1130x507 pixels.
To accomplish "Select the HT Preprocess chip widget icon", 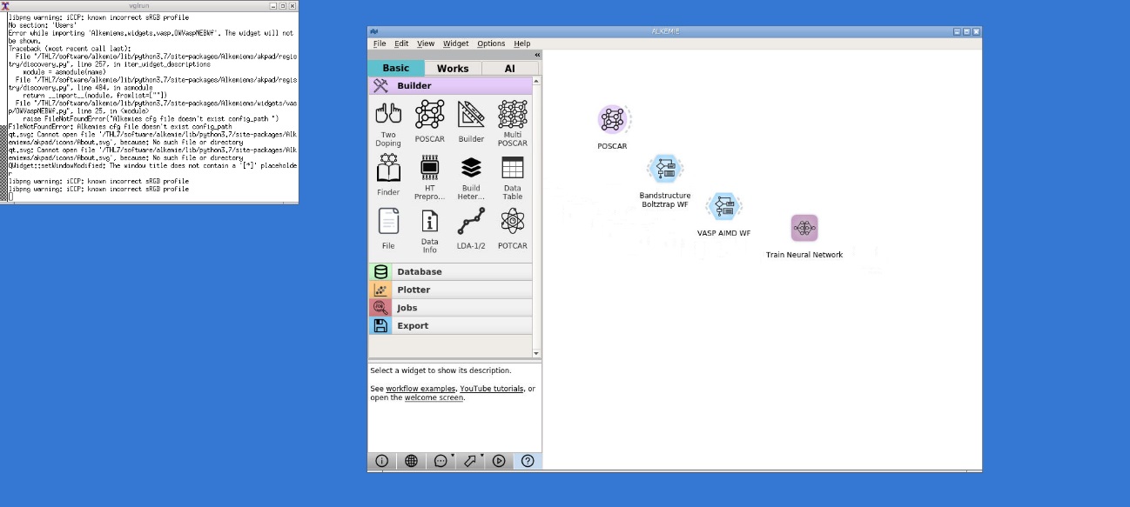I will [x=429, y=167].
